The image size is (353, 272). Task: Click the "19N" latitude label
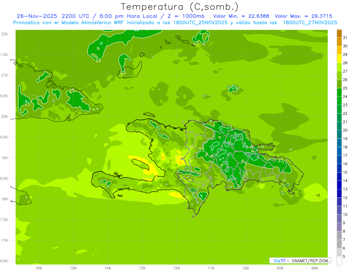[4, 158]
